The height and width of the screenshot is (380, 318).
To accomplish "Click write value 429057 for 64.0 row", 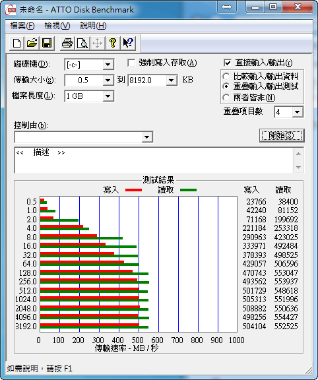I will pyautogui.click(x=254, y=264).
